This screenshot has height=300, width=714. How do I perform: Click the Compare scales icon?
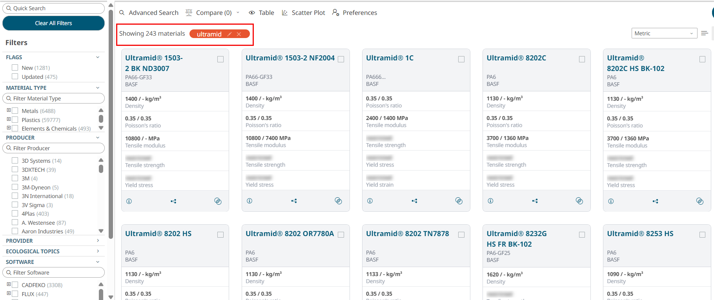click(x=189, y=13)
